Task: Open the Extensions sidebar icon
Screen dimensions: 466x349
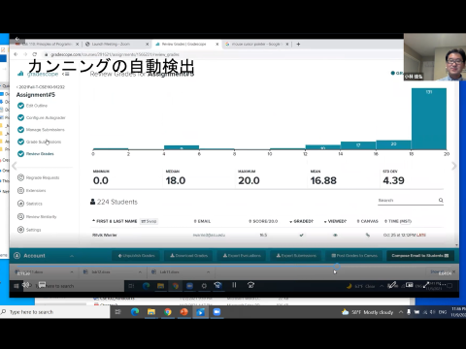Action: click(20, 190)
